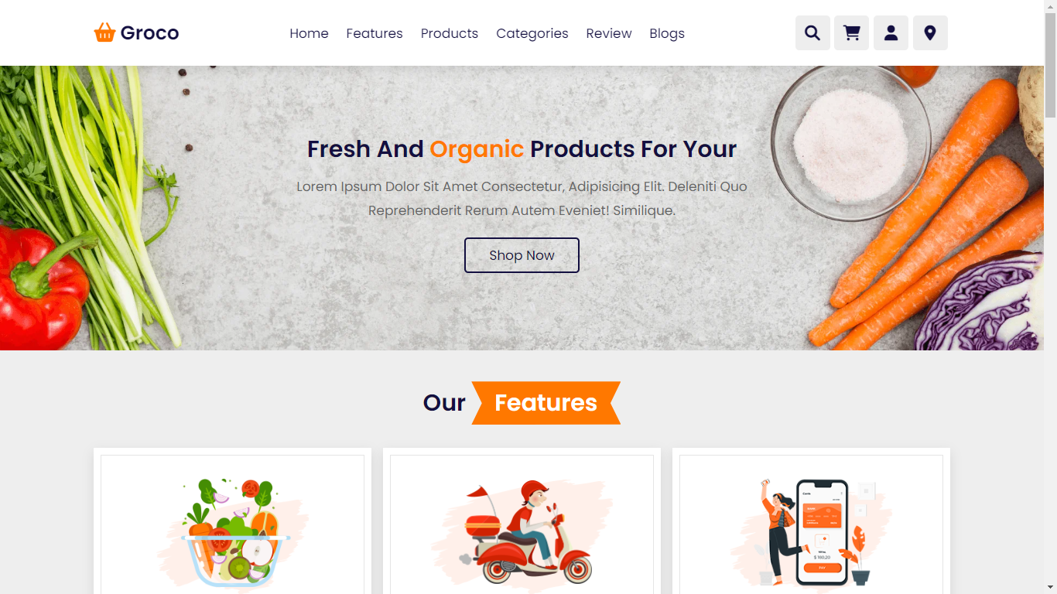Click the location pin icon

[x=930, y=33]
